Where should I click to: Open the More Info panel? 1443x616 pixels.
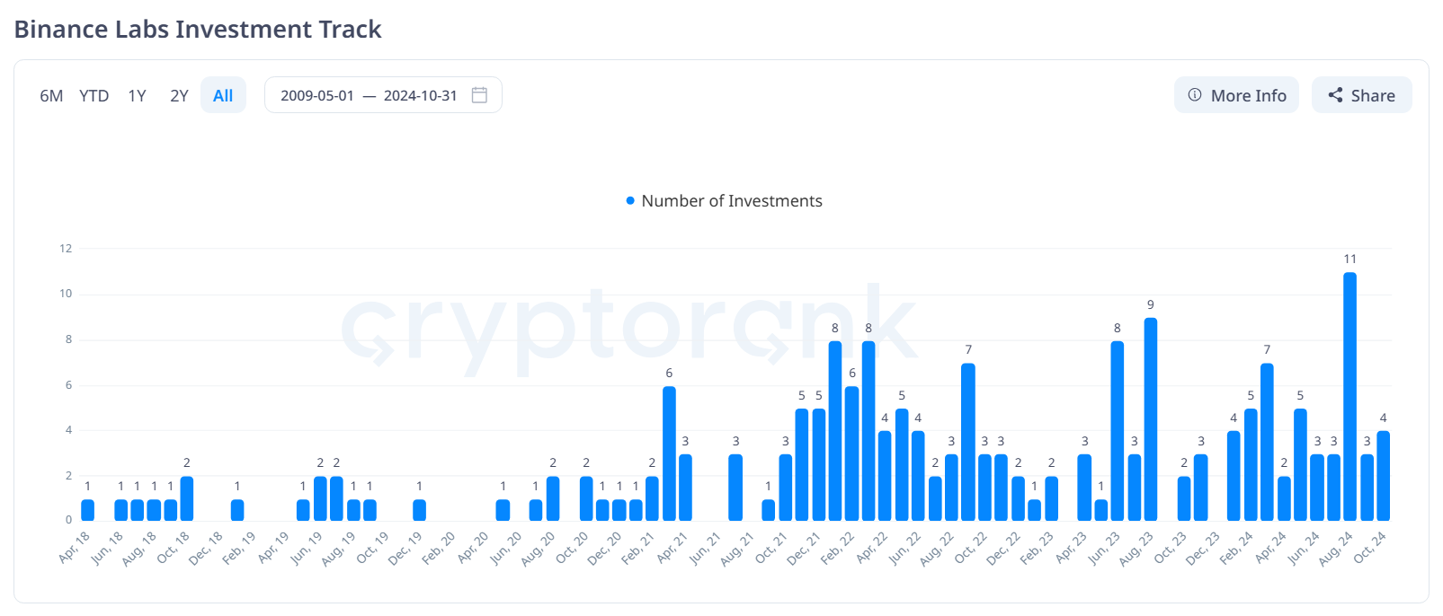(x=1236, y=95)
